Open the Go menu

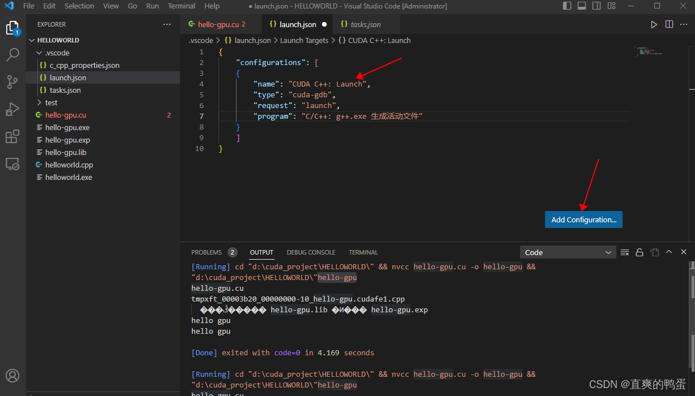tap(132, 6)
